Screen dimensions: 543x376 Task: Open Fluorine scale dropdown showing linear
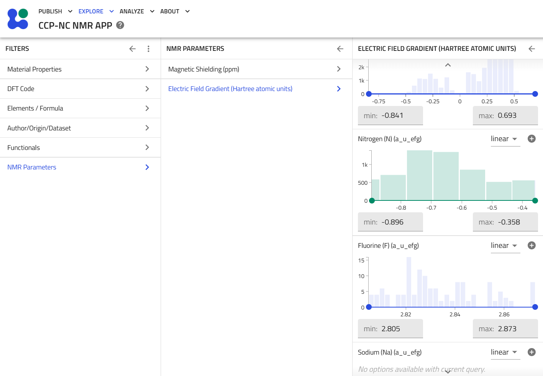[x=505, y=246]
